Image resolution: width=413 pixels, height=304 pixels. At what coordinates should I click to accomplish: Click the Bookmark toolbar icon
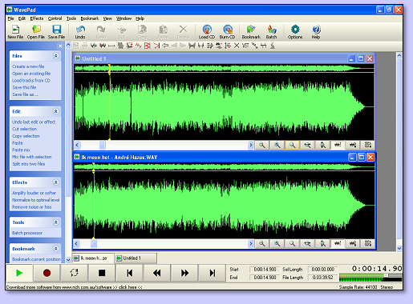[x=251, y=32]
